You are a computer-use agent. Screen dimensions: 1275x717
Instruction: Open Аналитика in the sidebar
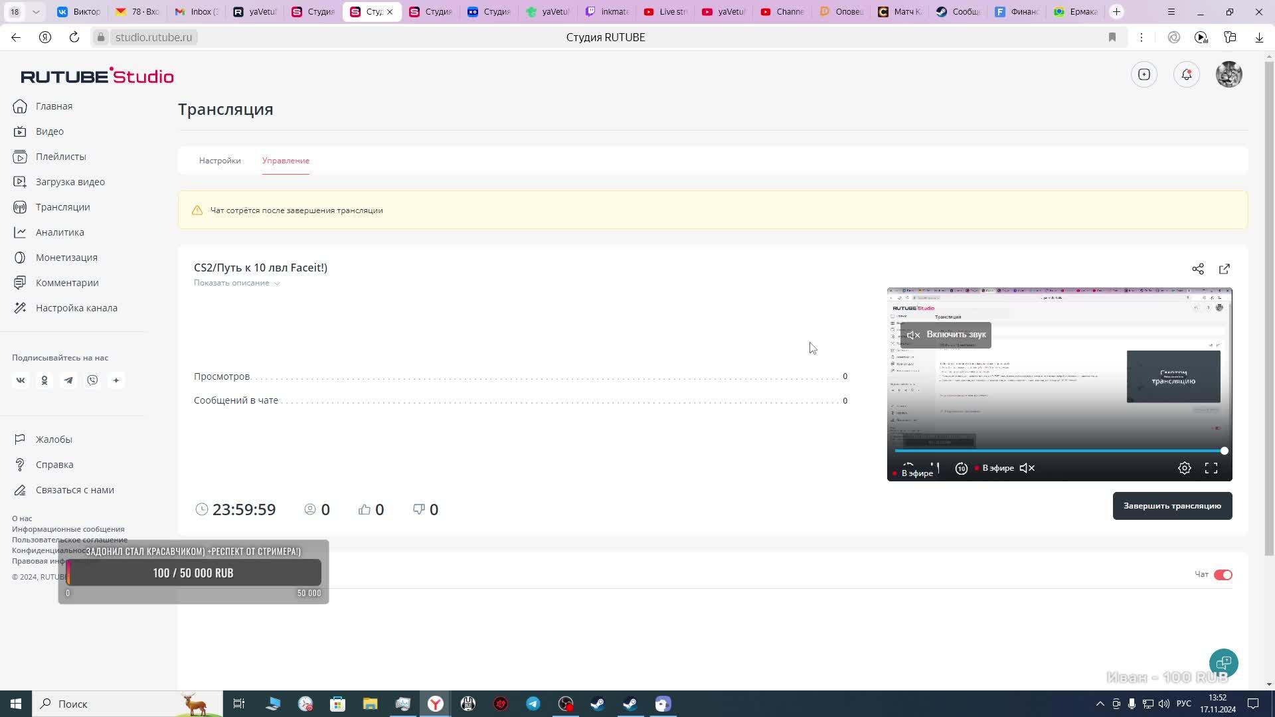(x=60, y=232)
